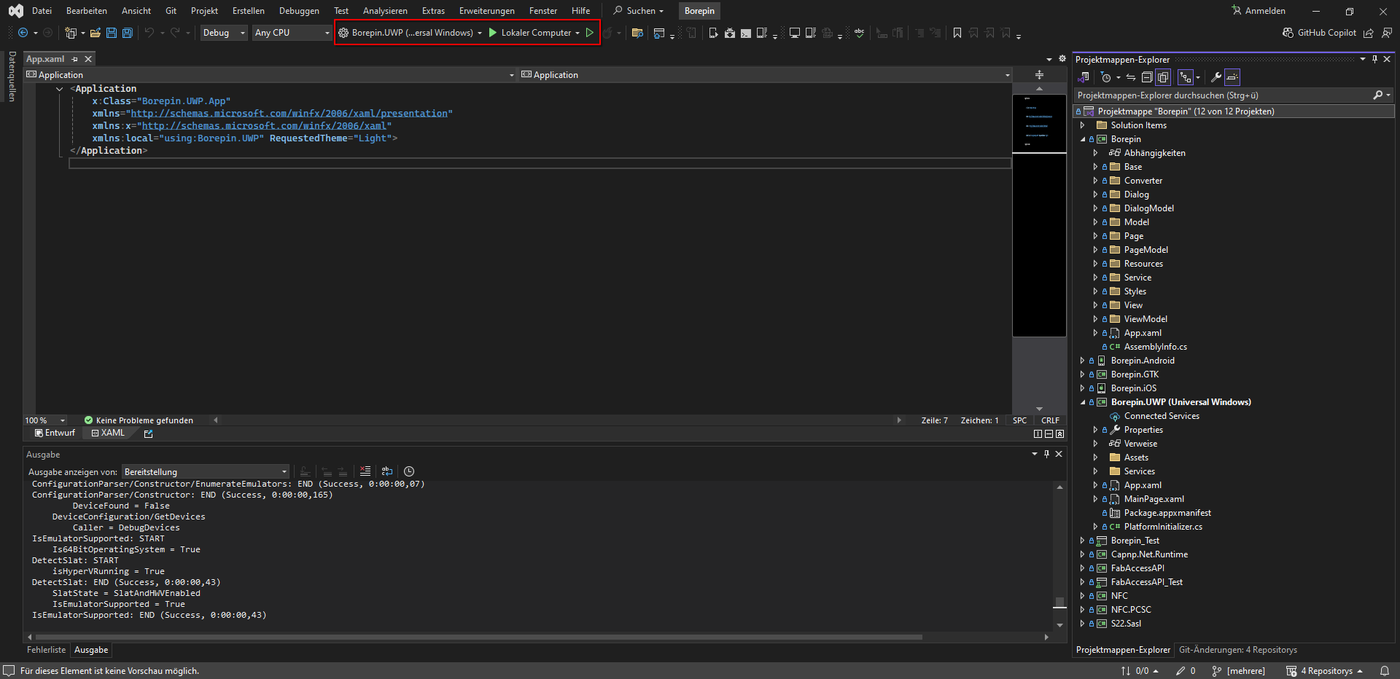1400x679 pixels.
Task: Click the clock timestamp icon in Ausgabe
Action: [409, 471]
